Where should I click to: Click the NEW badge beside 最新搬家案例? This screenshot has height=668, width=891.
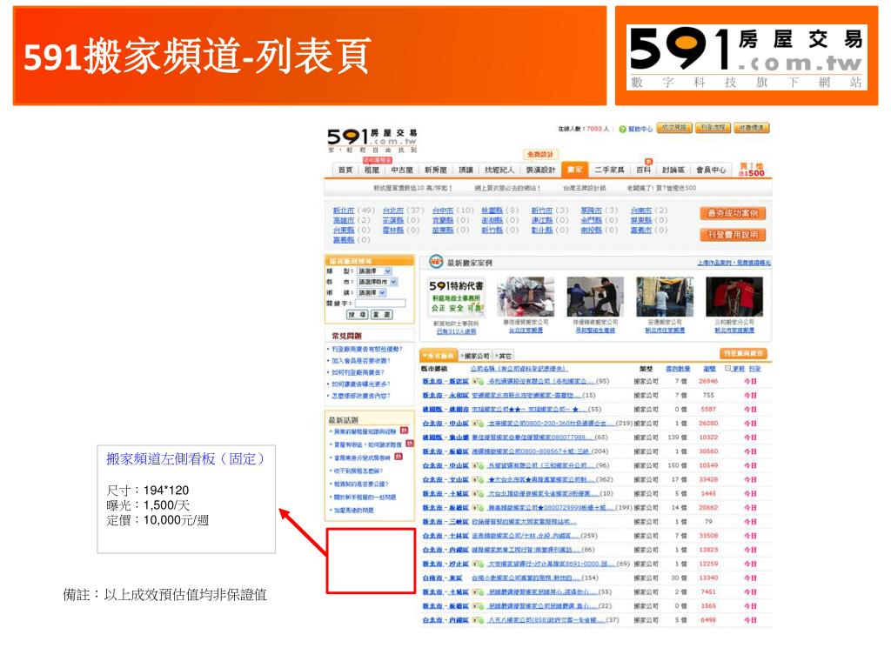tap(436, 262)
